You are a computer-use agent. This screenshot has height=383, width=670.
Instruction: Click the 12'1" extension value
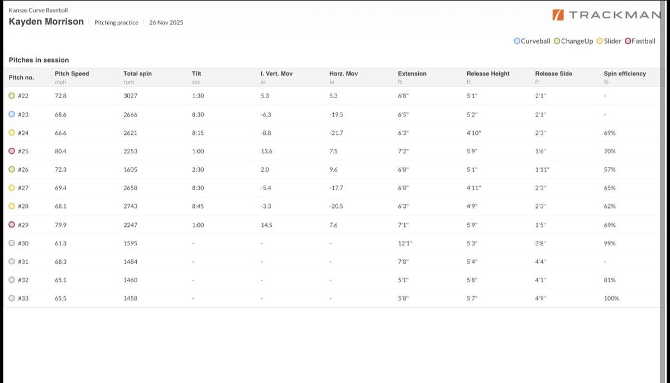(405, 243)
